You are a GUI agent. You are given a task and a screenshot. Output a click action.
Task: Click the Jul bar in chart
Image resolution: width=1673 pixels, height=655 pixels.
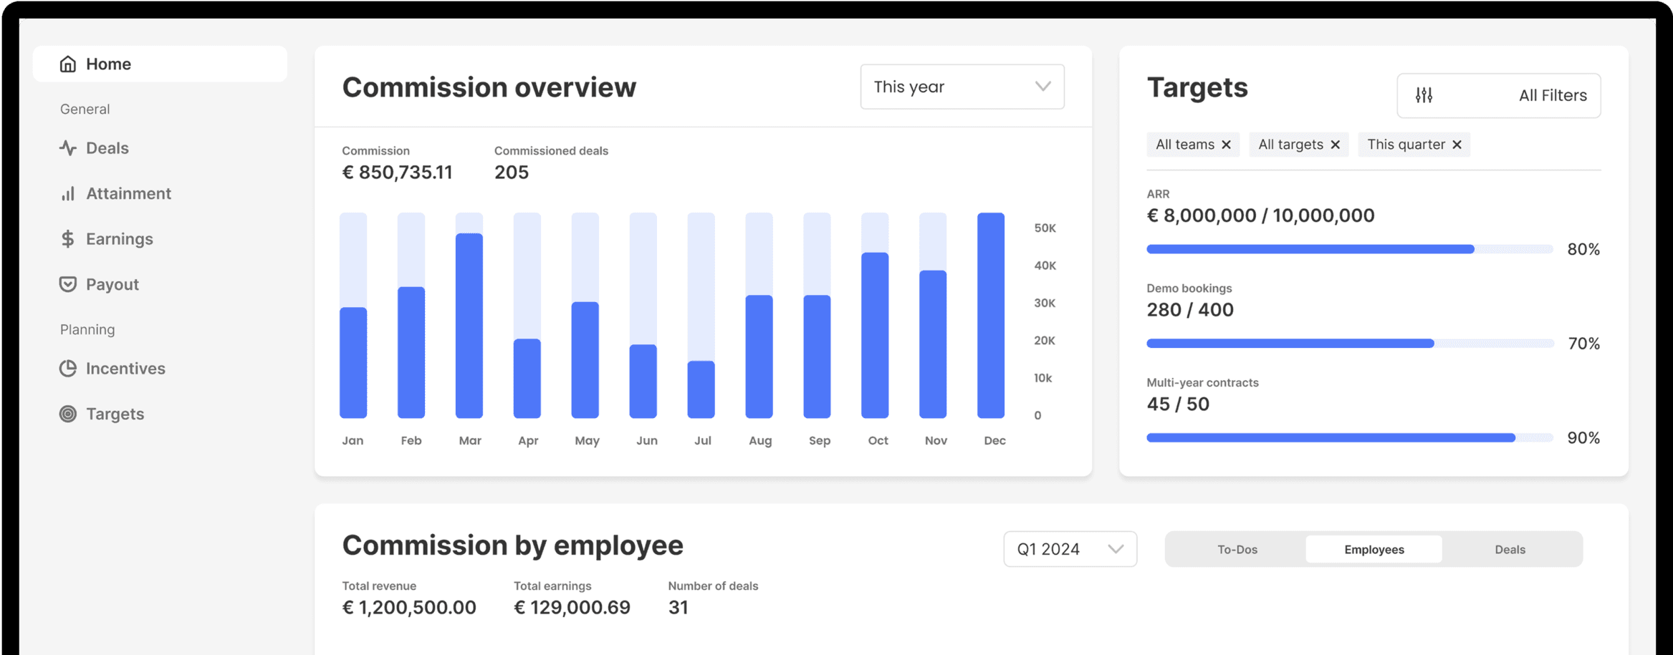tap(701, 389)
